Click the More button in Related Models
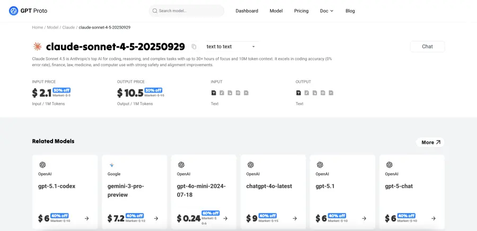This screenshot has height=231, width=477. tap(430, 142)
